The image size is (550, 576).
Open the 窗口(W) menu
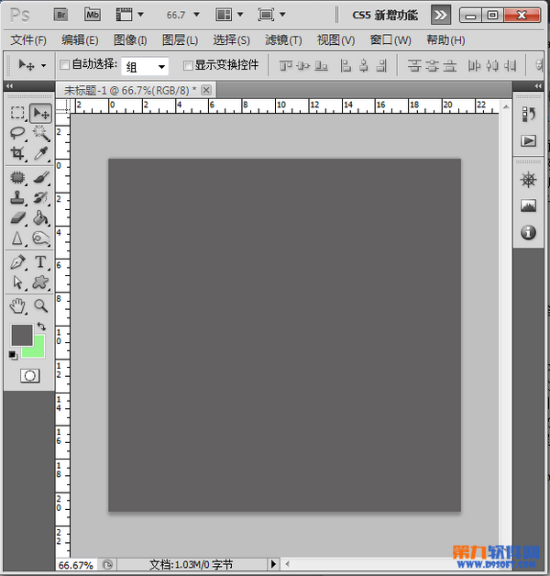(x=390, y=39)
